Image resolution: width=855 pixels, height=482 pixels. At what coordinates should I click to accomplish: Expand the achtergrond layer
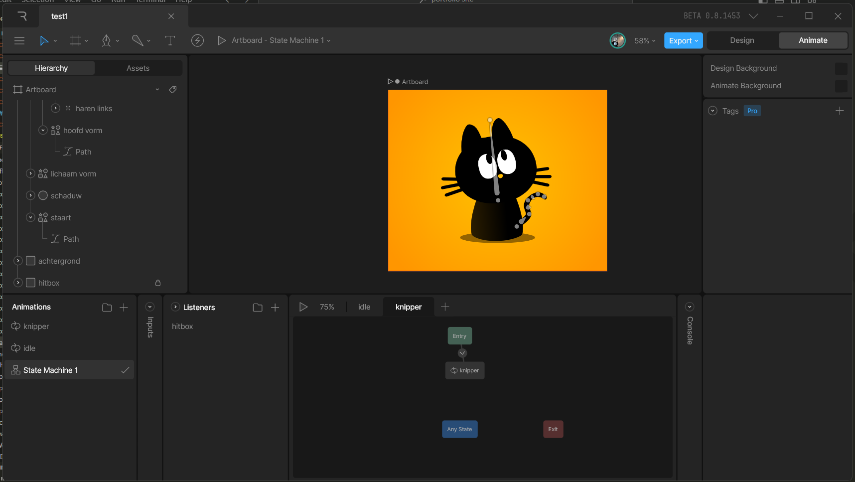(18, 261)
